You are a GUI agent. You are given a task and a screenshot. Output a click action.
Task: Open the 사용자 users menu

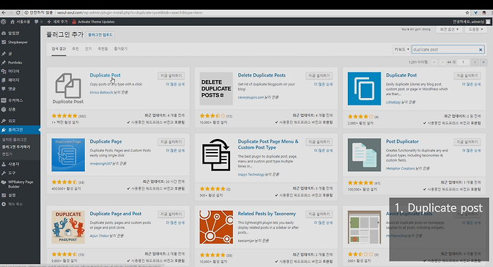14,164
